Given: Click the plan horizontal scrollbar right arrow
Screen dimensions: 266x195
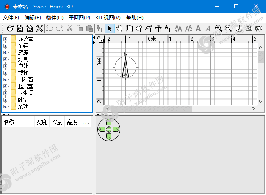Looking at the screenshot, I should click(254, 108).
